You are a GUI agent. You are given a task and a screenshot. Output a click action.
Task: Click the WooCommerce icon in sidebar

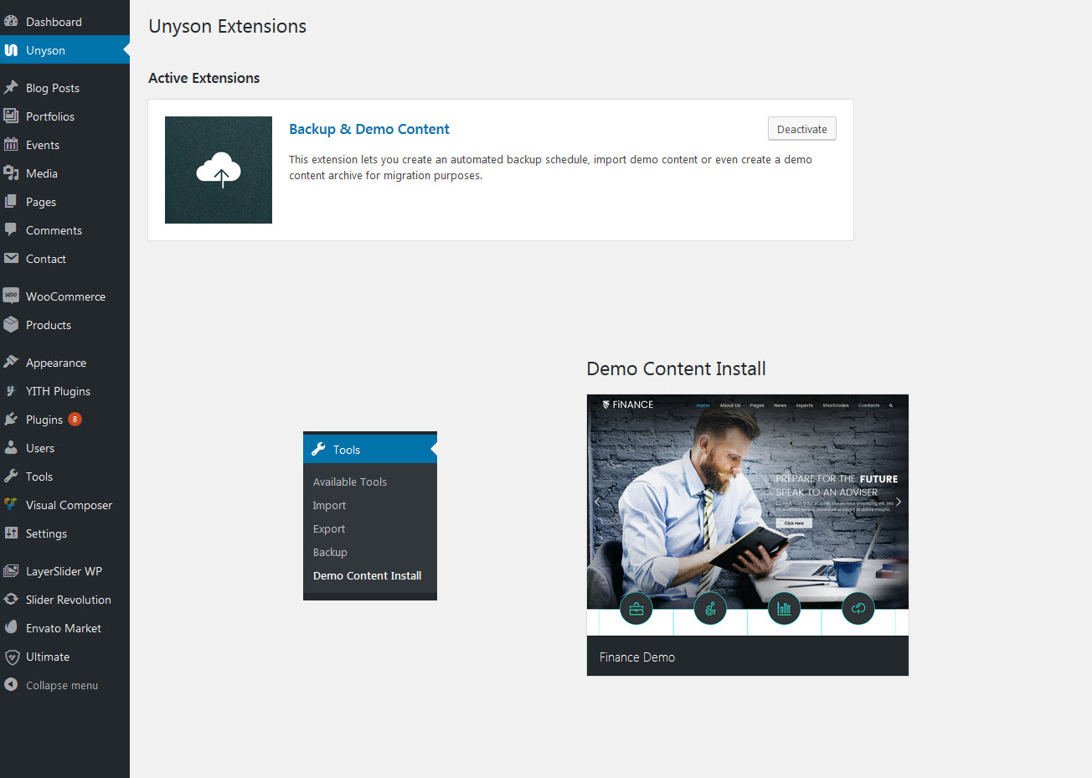(11, 296)
